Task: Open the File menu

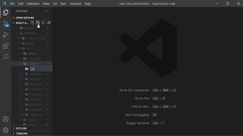Action: (12, 3)
